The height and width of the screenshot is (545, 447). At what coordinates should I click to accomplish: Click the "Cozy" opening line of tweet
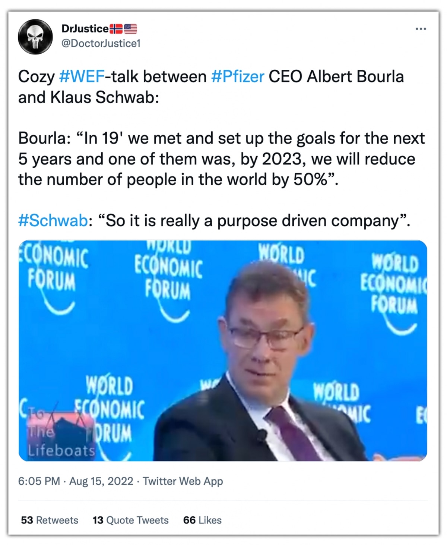click(x=36, y=77)
